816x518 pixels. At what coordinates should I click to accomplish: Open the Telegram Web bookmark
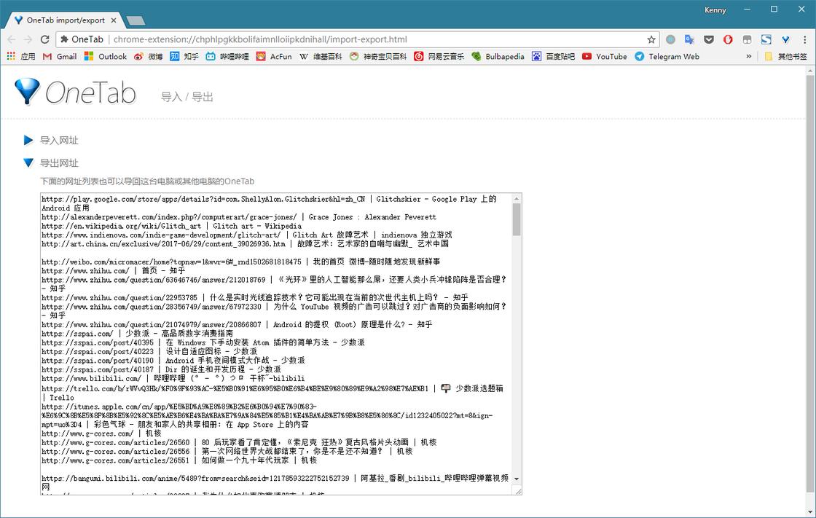(x=667, y=56)
